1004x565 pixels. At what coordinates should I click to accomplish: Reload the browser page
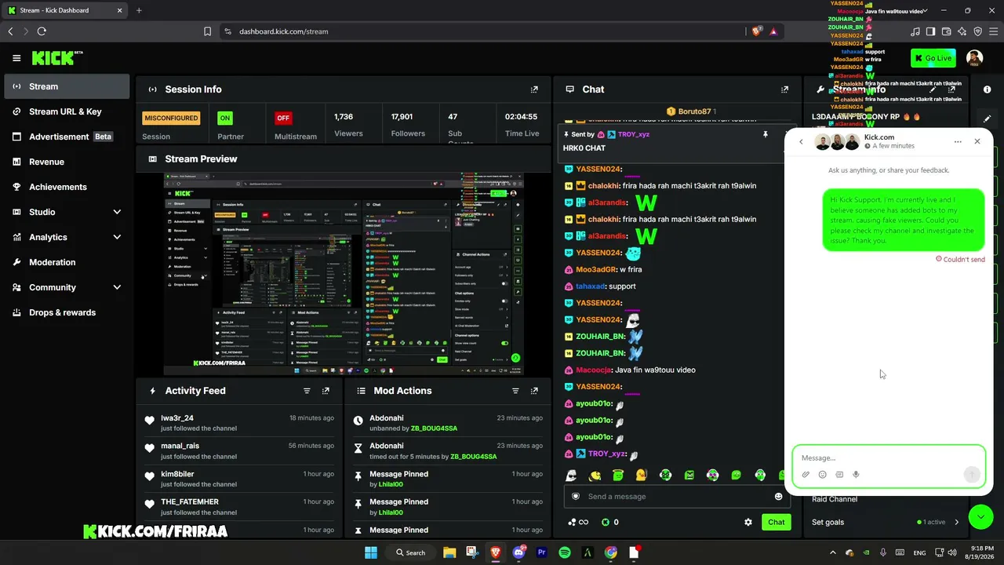(42, 31)
